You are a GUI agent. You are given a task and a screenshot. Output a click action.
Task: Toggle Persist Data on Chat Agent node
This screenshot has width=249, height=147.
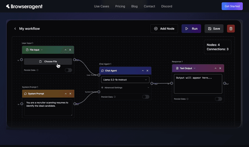146,97
